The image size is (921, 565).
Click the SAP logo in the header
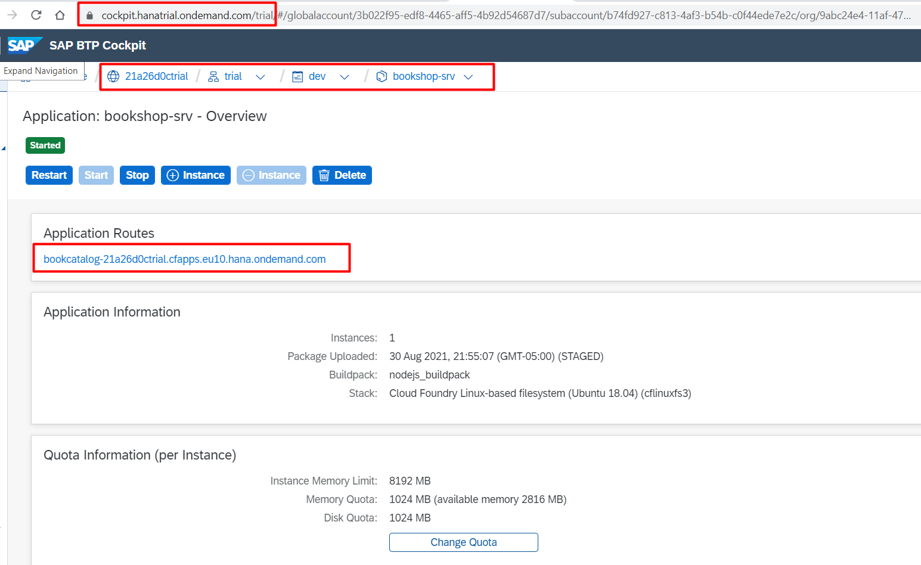pyautogui.click(x=24, y=45)
